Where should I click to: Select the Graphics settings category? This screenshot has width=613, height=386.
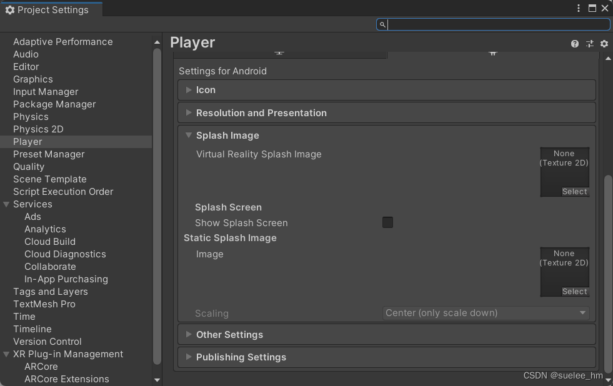tap(33, 79)
